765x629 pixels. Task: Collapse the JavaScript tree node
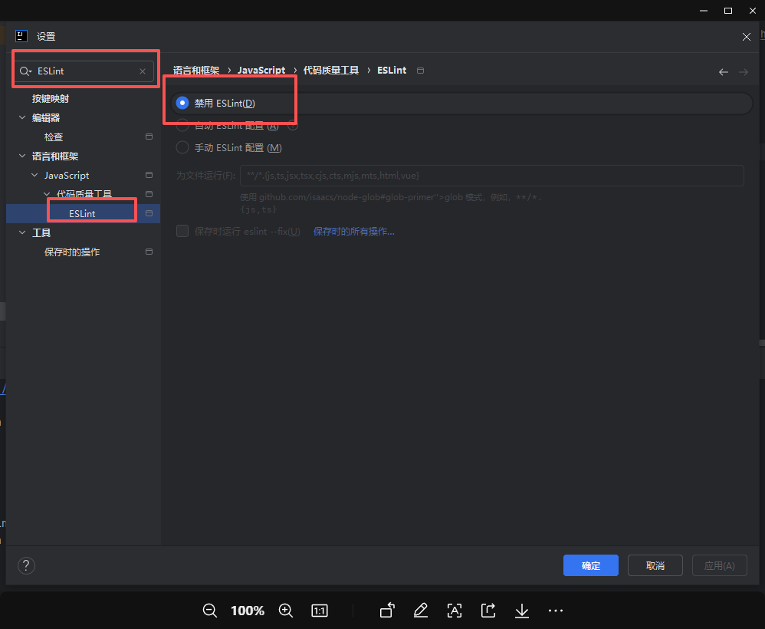tap(34, 176)
